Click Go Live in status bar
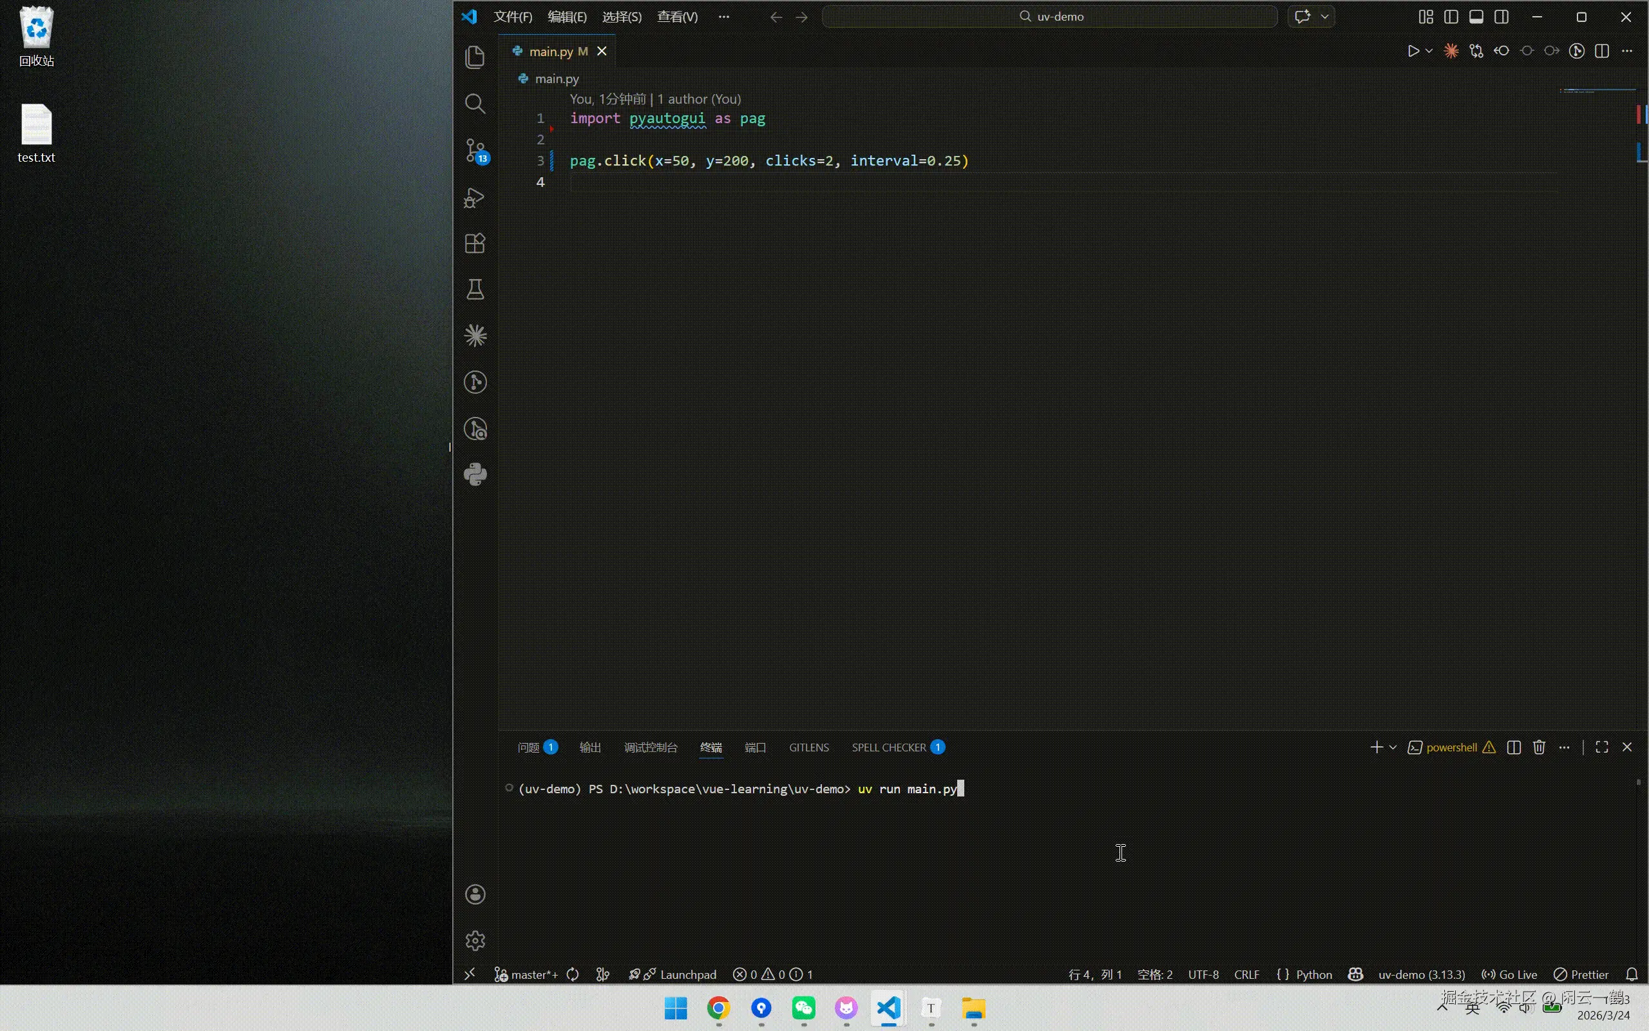 [x=1510, y=974]
